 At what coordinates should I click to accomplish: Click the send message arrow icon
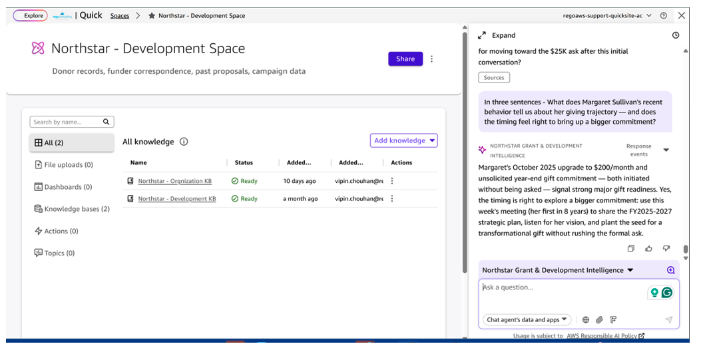[x=669, y=320]
